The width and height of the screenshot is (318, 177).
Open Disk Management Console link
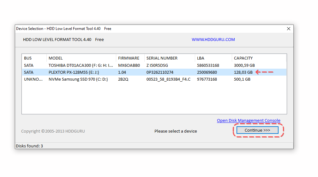click(x=249, y=121)
